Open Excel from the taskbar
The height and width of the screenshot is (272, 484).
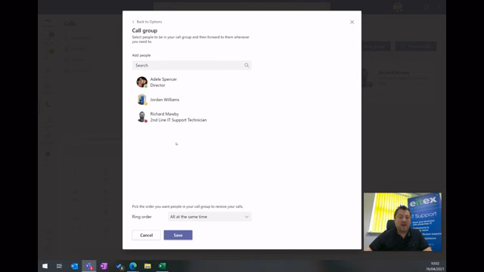click(x=163, y=266)
